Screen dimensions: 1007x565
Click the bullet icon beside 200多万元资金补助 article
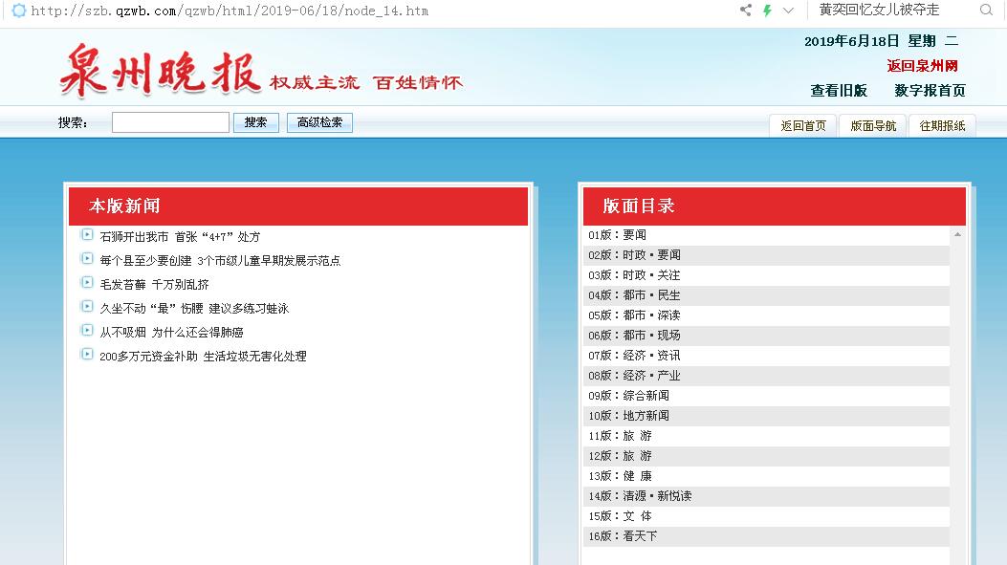pyautogui.click(x=87, y=355)
